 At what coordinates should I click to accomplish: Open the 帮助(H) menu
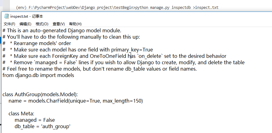[x=75, y=24]
